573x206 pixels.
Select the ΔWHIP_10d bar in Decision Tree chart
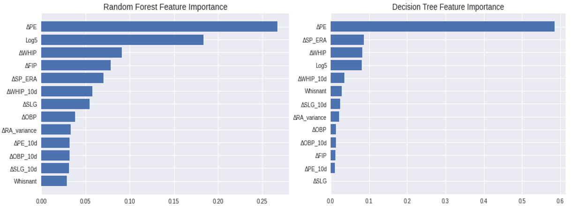(x=338, y=78)
